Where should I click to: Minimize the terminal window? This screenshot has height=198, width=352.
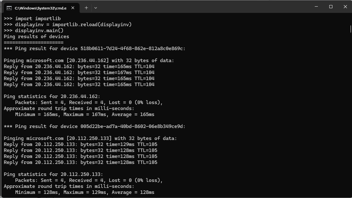pos(316,7)
